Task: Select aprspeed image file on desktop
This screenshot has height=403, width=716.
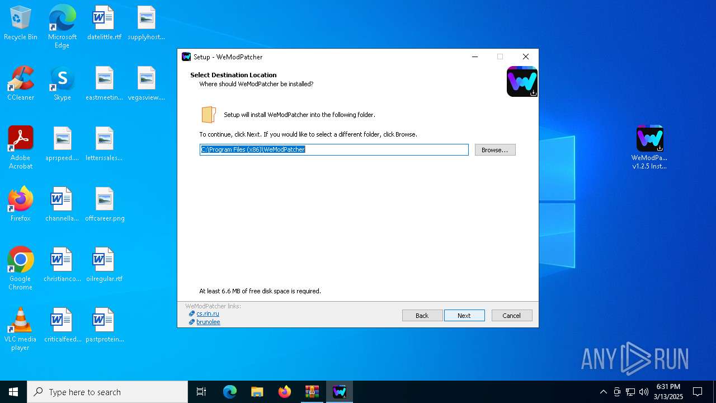Action: pyautogui.click(x=62, y=144)
